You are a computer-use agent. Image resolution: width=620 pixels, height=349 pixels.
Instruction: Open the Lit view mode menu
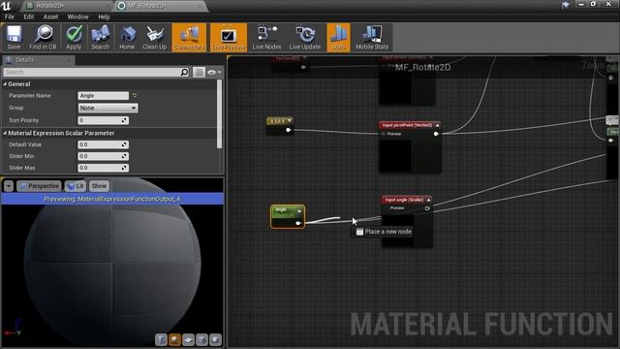[x=76, y=186]
